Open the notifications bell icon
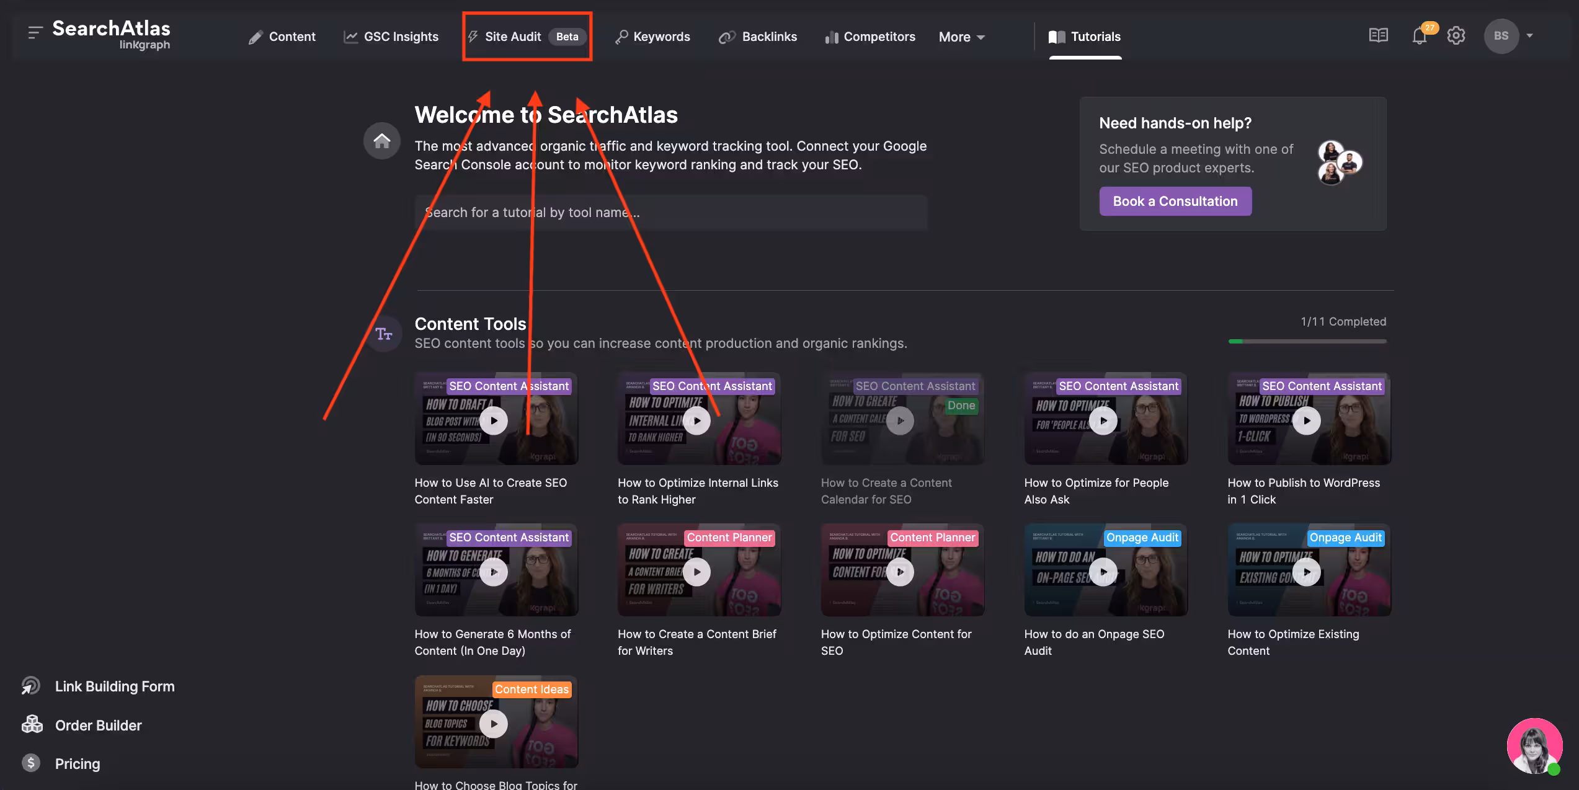Viewport: 1579px width, 790px height. tap(1420, 36)
